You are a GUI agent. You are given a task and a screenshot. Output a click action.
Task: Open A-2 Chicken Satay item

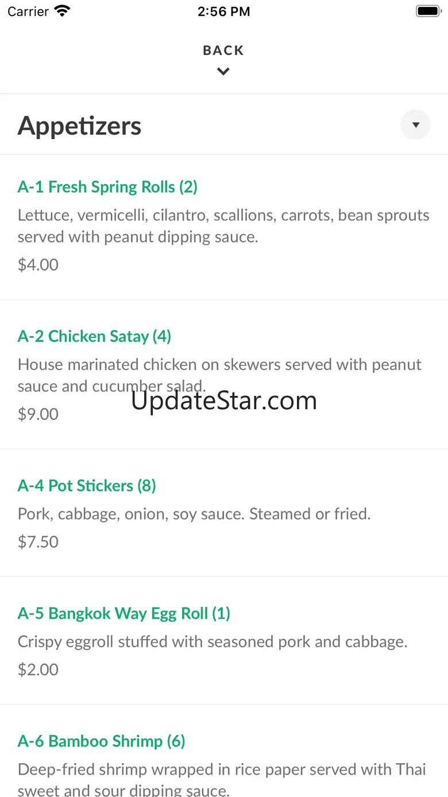94,336
